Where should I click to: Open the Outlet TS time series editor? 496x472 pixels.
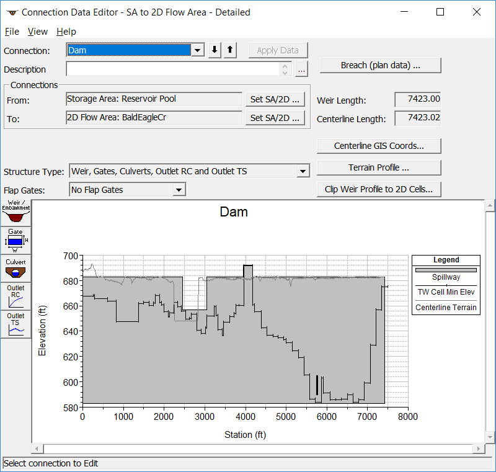click(15, 323)
